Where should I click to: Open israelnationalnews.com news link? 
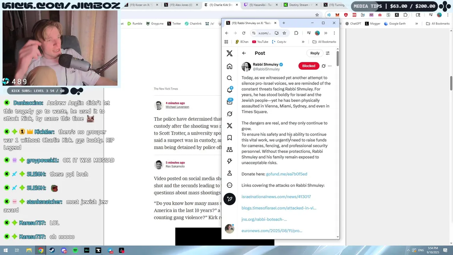click(x=276, y=197)
